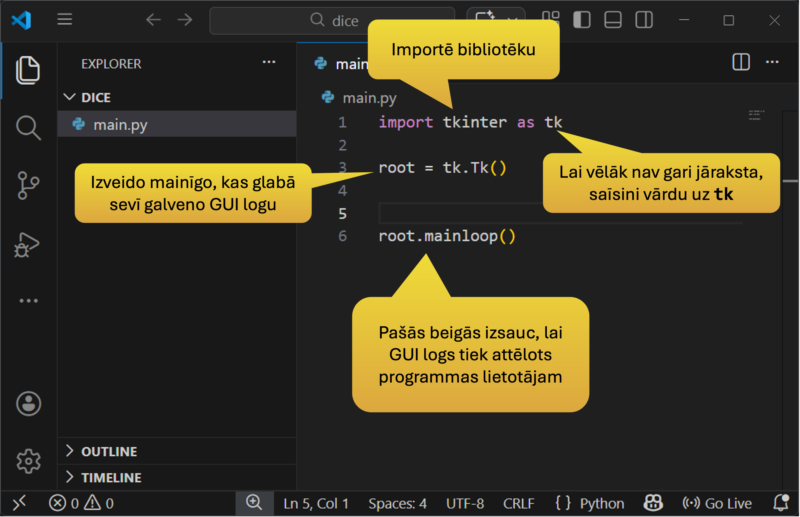The width and height of the screenshot is (800, 517).
Task: Toggle the primary side bar layout button
Action: point(582,20)
